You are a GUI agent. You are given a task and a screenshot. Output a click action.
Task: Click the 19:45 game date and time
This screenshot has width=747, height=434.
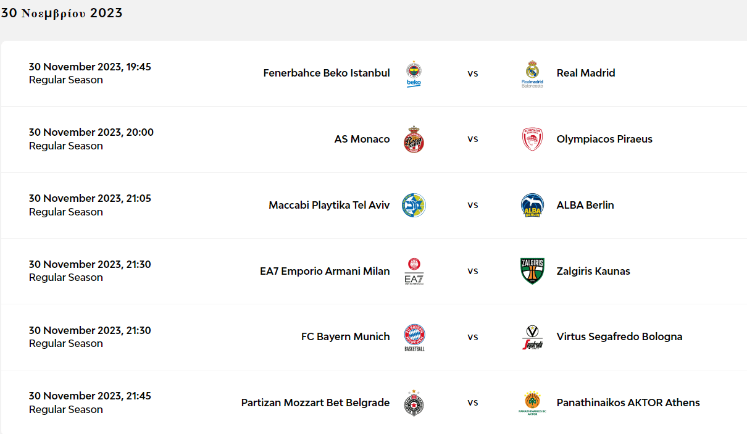[90, 67]
